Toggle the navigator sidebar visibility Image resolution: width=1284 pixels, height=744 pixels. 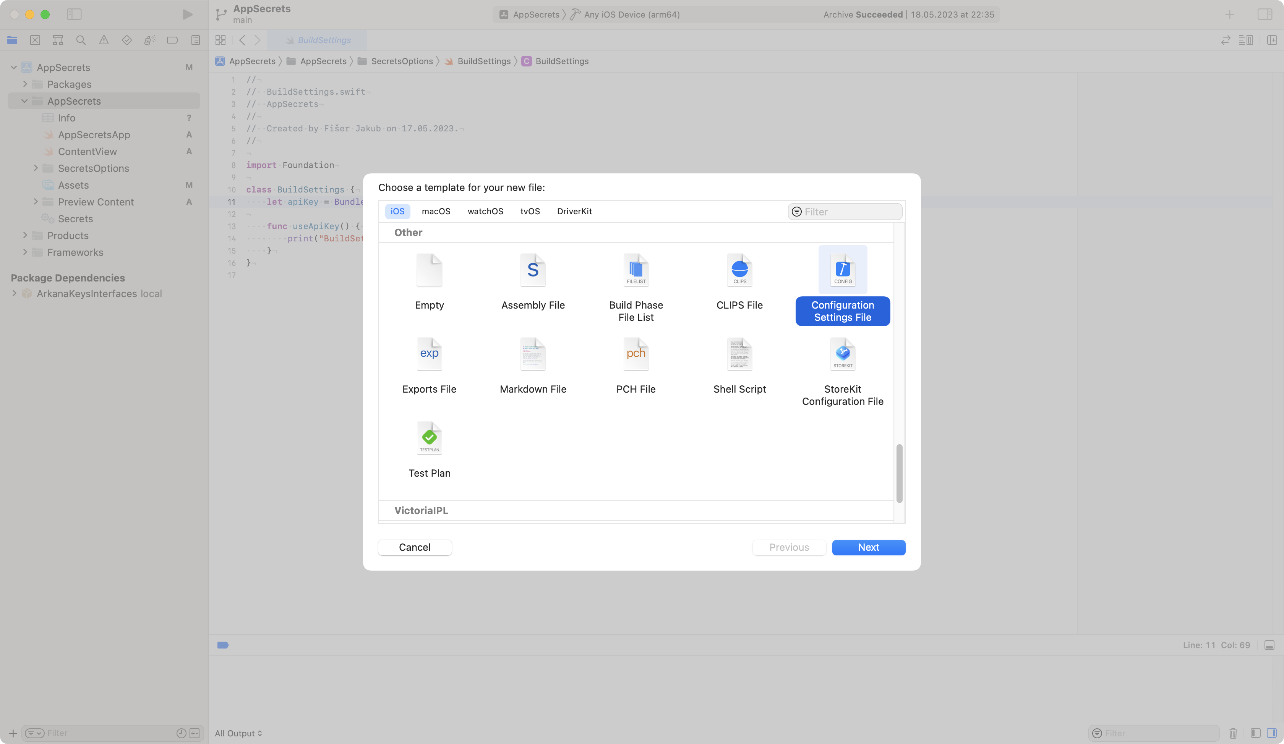tap(74, 14)
